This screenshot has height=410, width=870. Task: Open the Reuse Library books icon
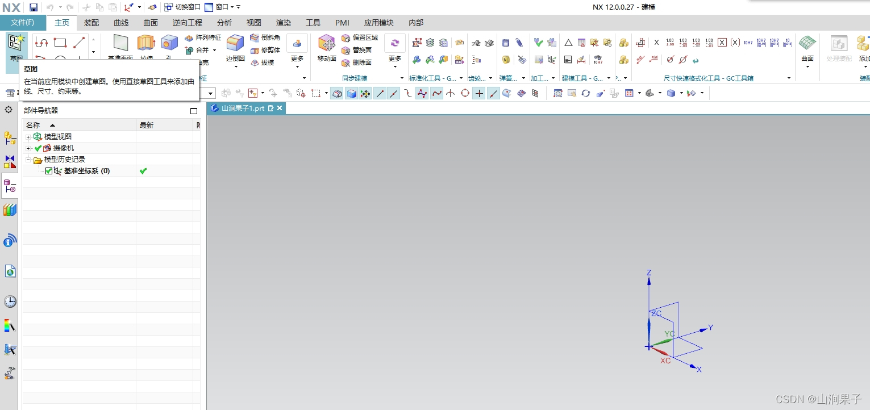[x=10, y=210]
